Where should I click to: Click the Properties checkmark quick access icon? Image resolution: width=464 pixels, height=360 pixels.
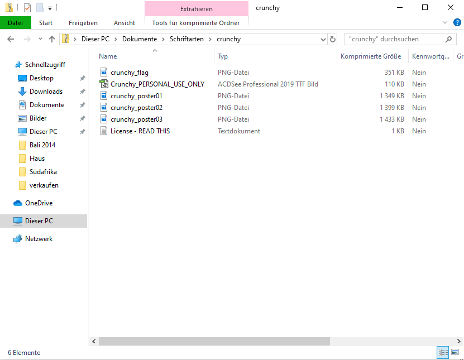coord(27,8)
